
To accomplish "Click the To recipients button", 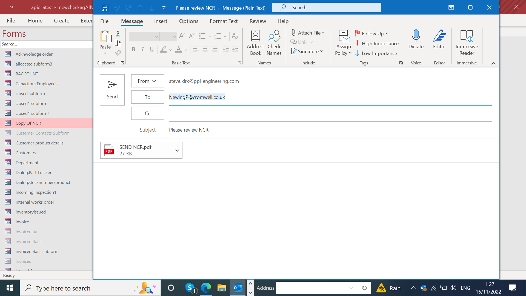I will click(x=147, y=97).
